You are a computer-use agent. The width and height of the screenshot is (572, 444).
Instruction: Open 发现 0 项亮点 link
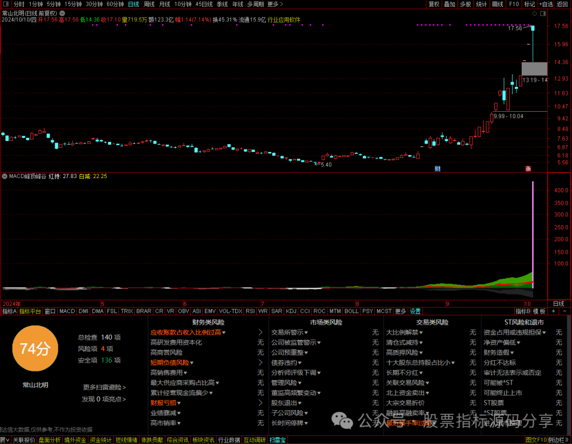(x=104, y=399)
